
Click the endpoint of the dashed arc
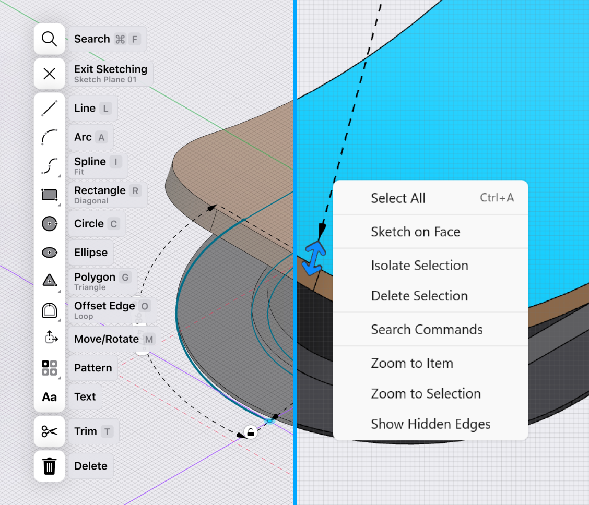[269, 421]
